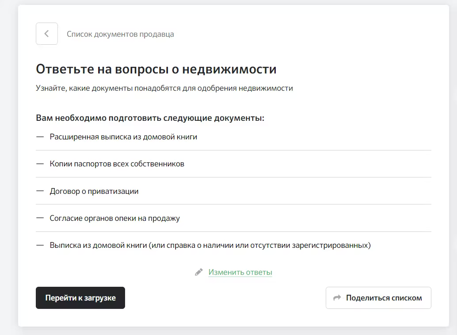Click the dash marker before Расширенная выписка

40,137
